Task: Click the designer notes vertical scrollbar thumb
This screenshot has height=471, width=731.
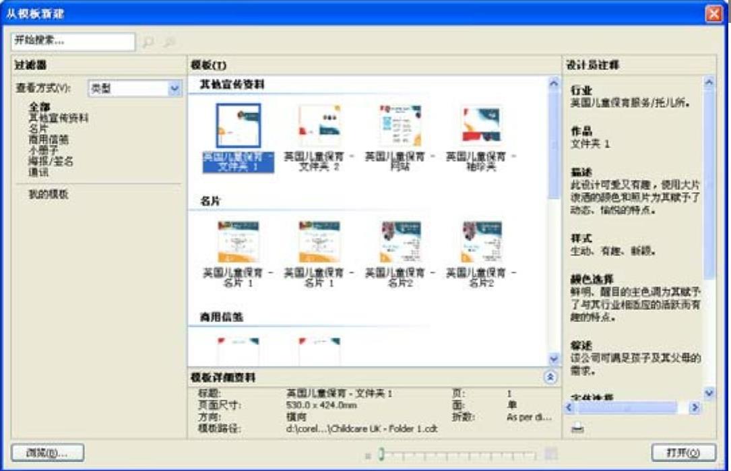Action: click(709, 184)
